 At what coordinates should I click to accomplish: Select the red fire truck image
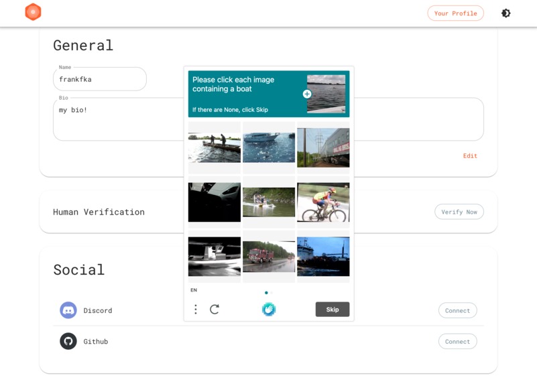pos(269,257)
